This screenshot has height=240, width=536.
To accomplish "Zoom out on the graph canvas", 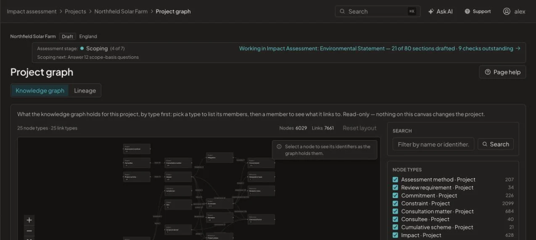I will [x=29, y=231].
